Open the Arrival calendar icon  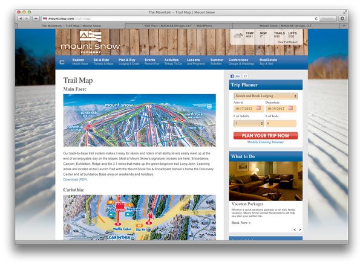(x=258, y=108)
